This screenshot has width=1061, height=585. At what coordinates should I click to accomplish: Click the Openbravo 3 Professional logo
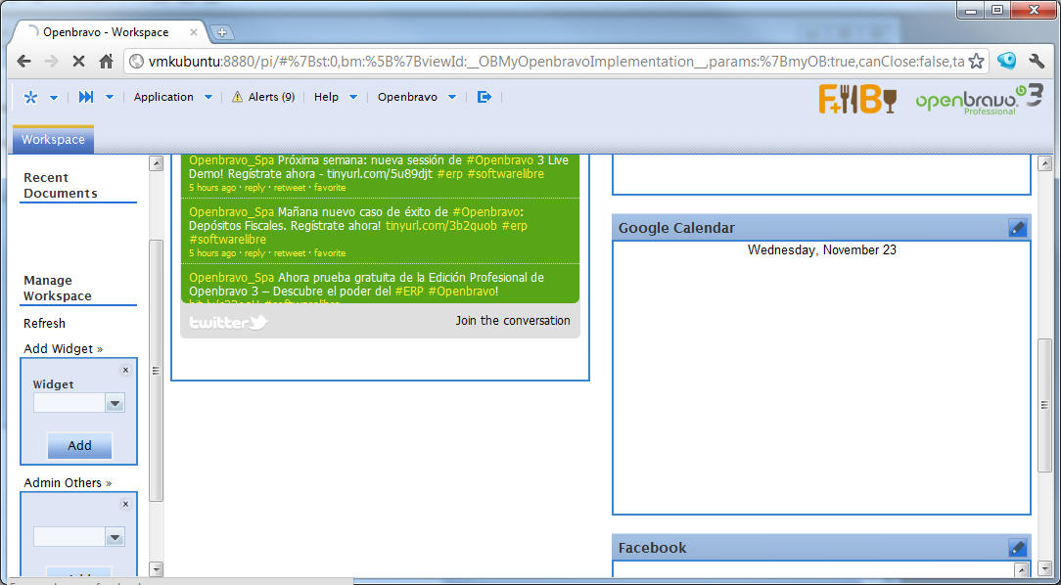979,99
